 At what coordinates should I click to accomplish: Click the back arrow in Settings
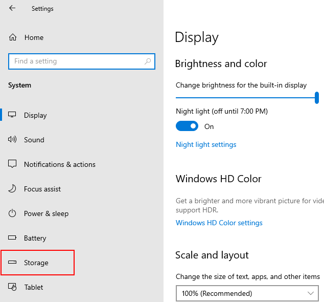point(12,8)
